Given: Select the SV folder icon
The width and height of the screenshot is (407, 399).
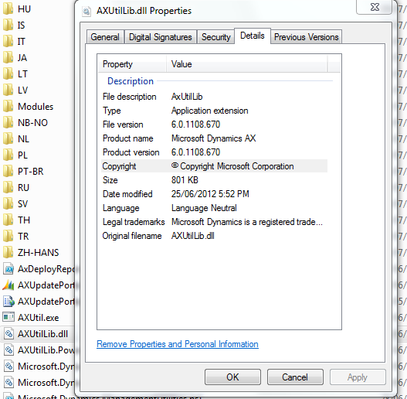Looking at the screenshot, I should click(x=8, y=204).
